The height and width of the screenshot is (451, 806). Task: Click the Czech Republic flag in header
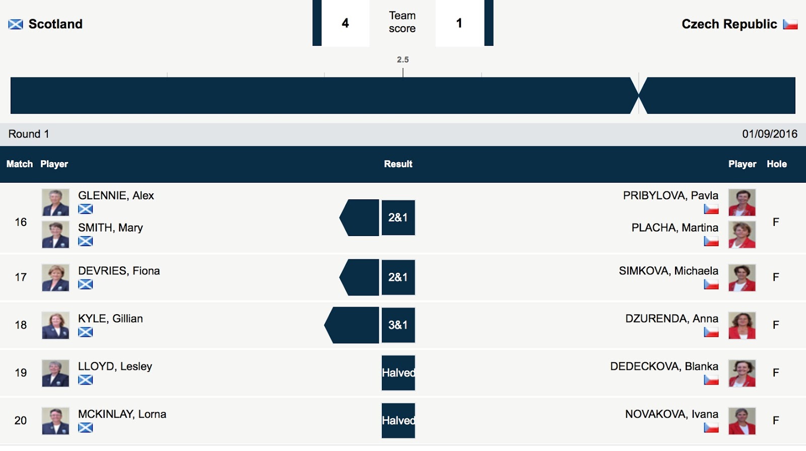tap(790, 24)
